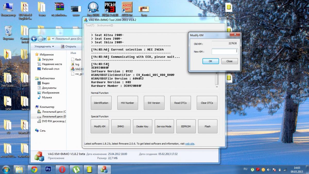
Task: Select the teana folder on the desktop
Action: point(42,9)
